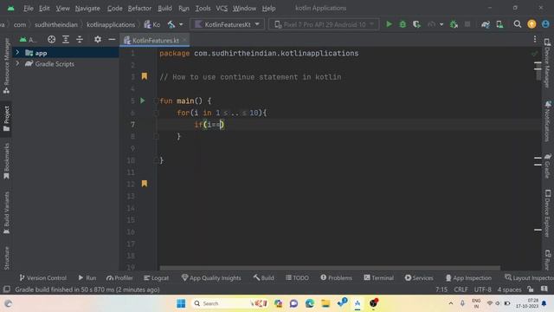
Task: Toggle the Structure tool window
Action: (x=6, y=258)
